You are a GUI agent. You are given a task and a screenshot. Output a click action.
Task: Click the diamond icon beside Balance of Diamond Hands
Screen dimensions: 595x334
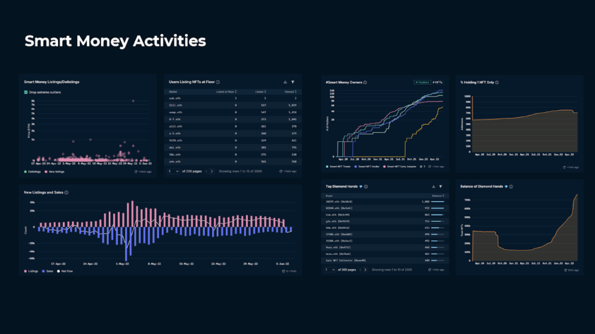click(x=506, y=186)
